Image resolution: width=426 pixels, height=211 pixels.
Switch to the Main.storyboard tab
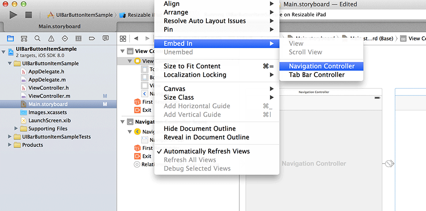pyautogui.click(x=59, y=27)
